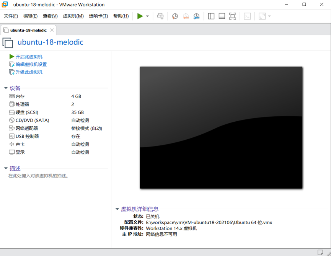Click the 声卡 speaker icon
Screen dimensions: 331x256
(x=11, y=144)
